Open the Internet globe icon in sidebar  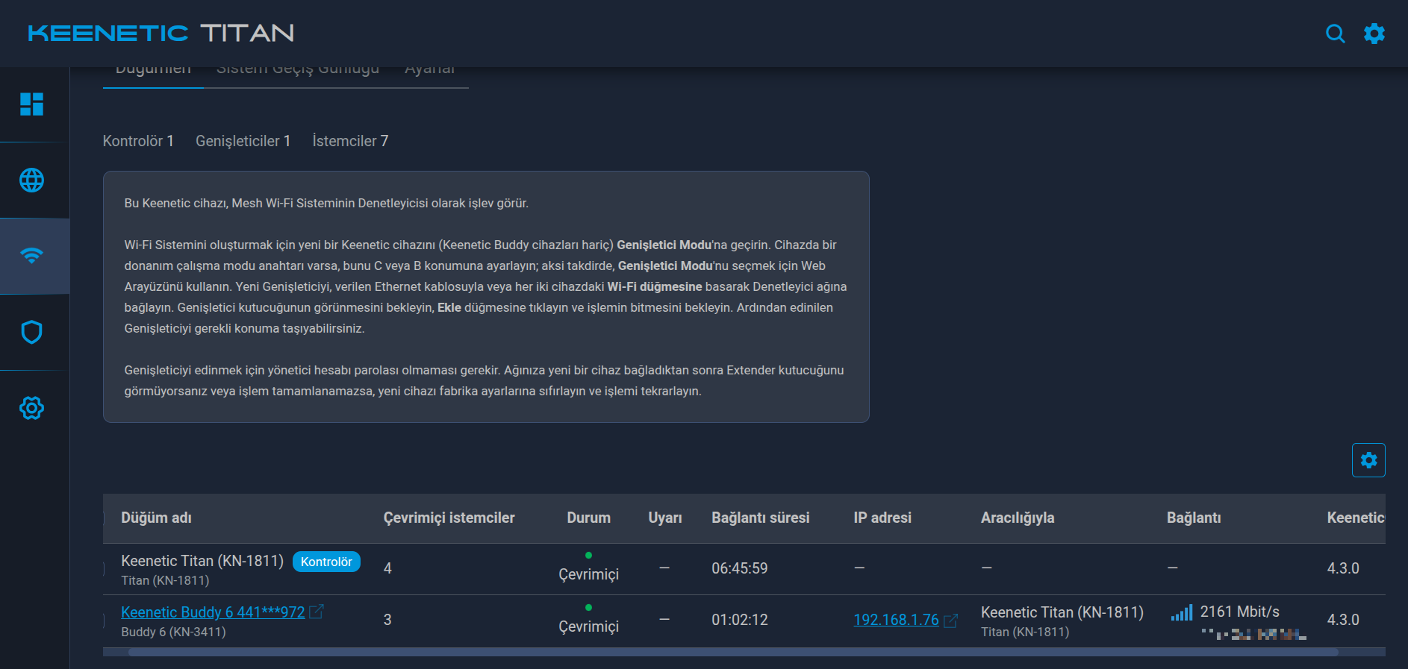[31, 180]
